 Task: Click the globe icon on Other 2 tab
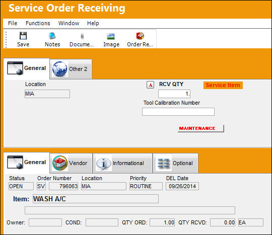[x=59, y=69]
